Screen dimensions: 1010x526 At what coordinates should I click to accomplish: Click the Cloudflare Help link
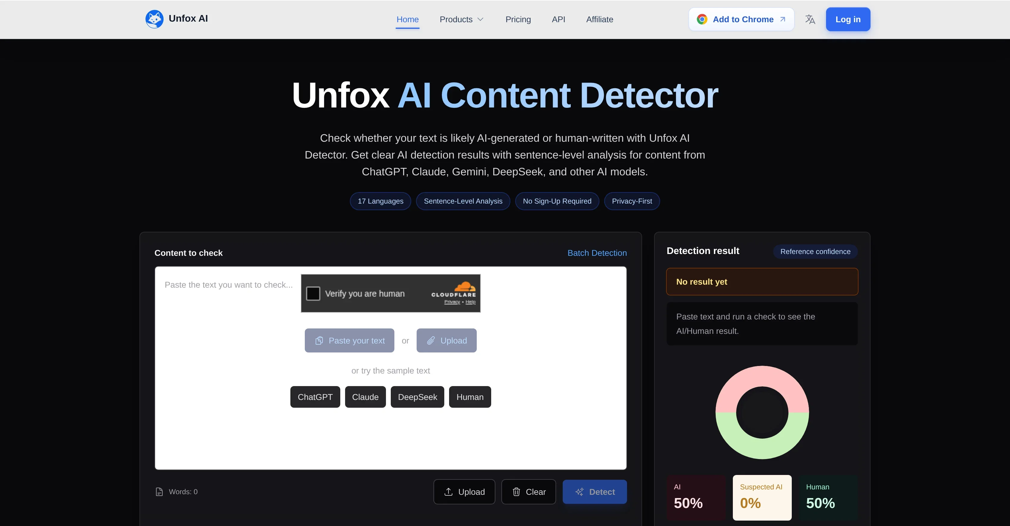[470, 301]
